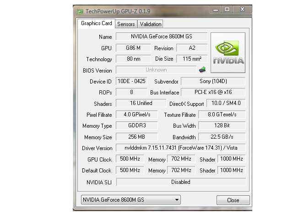The width and height of the screenshot is (293, 219).
Task: Switch to the Sensors tab
Action: tap(126, 24)
